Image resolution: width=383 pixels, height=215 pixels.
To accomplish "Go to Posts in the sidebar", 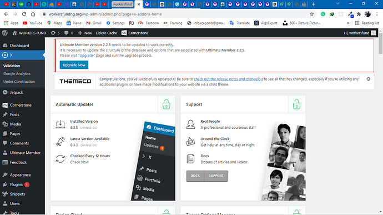I will pyautogui.click(x=22, y=114).
